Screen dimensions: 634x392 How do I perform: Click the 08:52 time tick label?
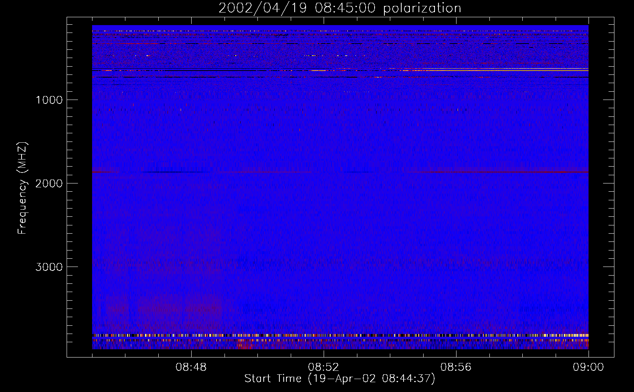point(324,367)
